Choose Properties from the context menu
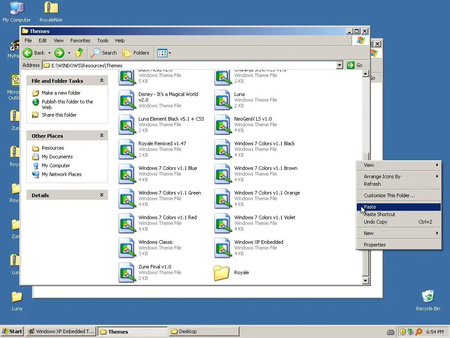 [x=399, y=245]
